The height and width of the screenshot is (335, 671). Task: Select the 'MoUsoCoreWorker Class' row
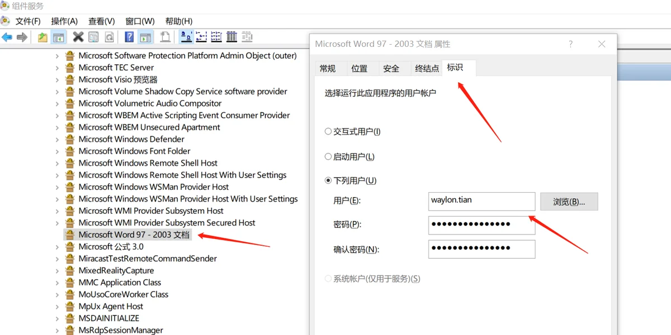point(123,294)
